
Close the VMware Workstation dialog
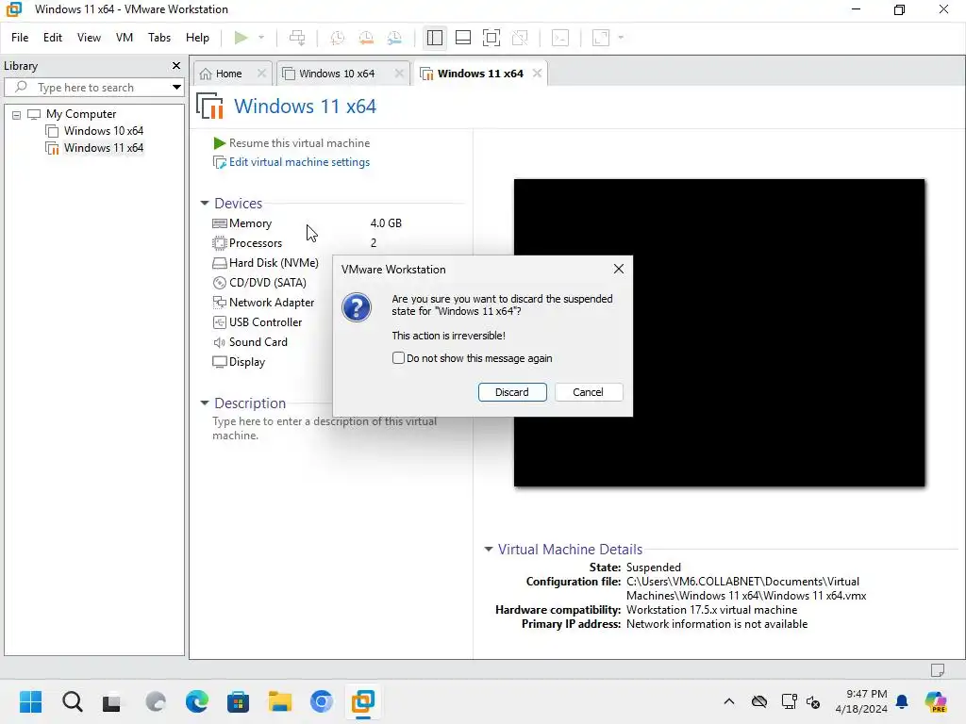coord(619,269)
